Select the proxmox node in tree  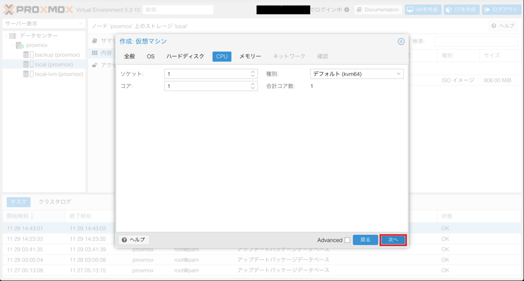37,45
